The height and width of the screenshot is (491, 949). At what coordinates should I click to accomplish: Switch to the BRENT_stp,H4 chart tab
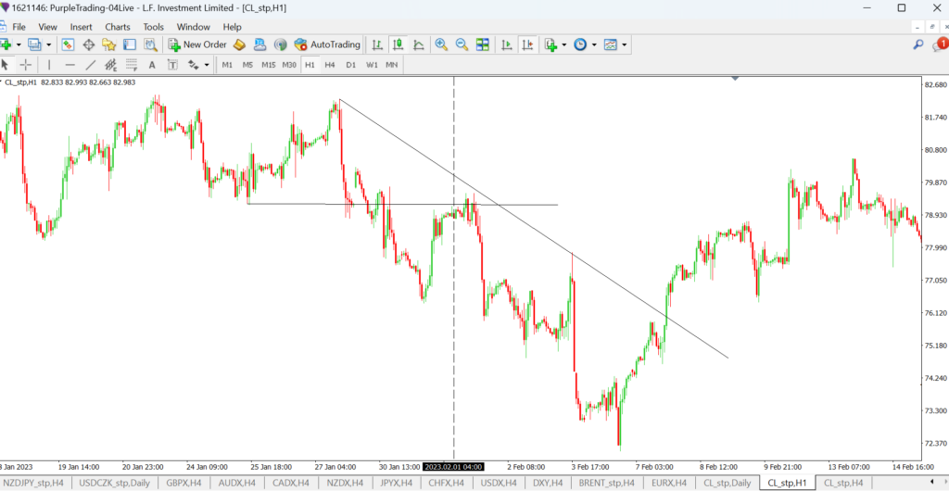[607, 483]
